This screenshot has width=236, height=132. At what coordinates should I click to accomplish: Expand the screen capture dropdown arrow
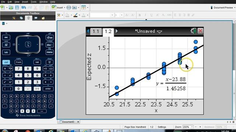point(79,8)
